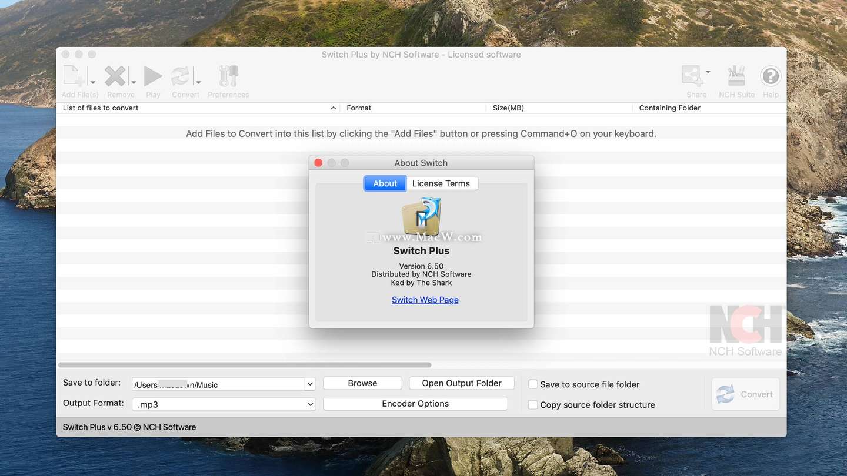Click the 'Version 6.50' text in About dialog
The width and height of the screenshot is (847, 476).
click(x=421, y=266)
